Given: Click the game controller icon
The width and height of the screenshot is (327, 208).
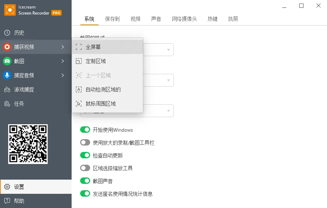Looking at the screenshot, I should point(7,89).
